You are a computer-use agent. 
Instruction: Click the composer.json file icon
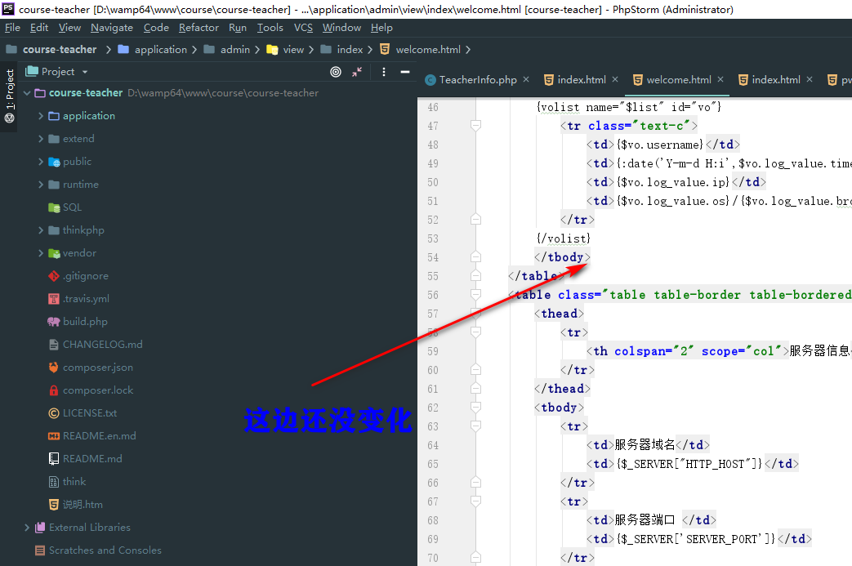[53, 368]
